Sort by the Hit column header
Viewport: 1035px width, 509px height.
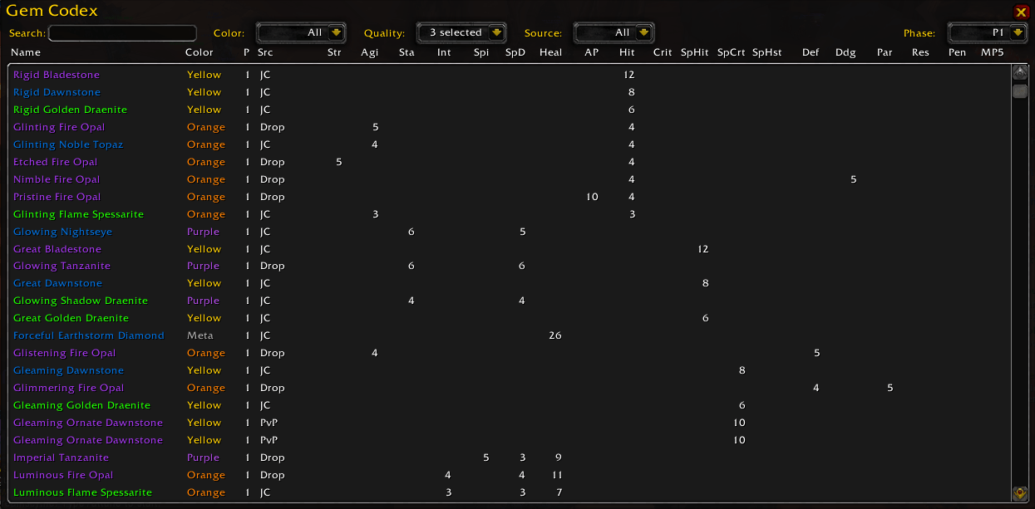pos(627,52)
